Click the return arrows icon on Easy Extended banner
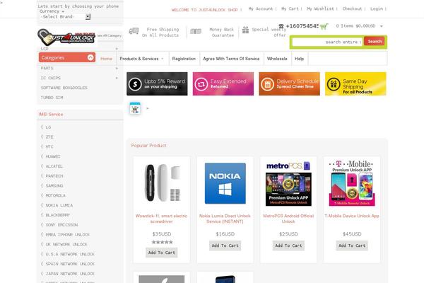 click(201, 84)
